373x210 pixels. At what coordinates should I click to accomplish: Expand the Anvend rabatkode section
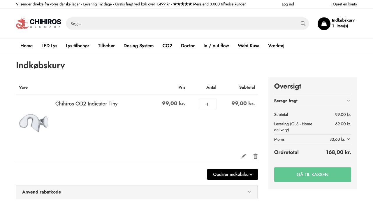pyautogui.click(x=137, y=192)
